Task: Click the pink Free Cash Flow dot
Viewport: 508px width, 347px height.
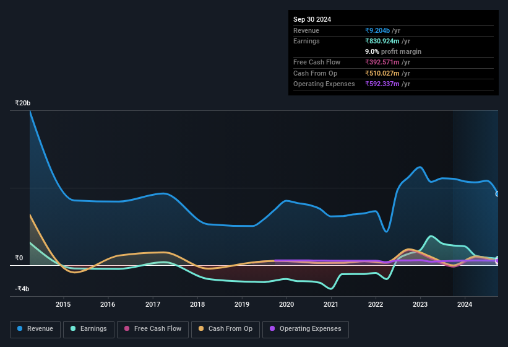Action: coord(127,328)
